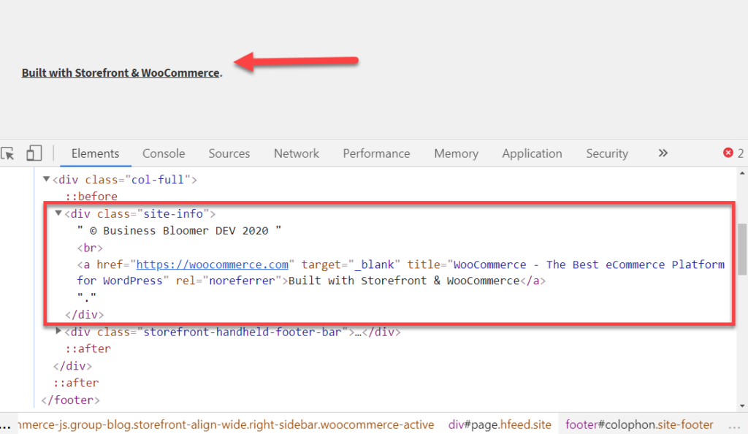
Task: Switch to the Security tab
Action: 607,153
